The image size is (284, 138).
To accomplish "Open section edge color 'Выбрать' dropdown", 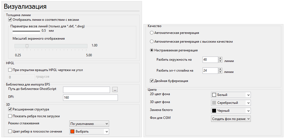I will (89, 131).
